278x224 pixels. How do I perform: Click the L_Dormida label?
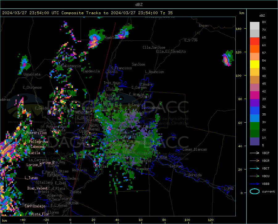pos(193,175)
